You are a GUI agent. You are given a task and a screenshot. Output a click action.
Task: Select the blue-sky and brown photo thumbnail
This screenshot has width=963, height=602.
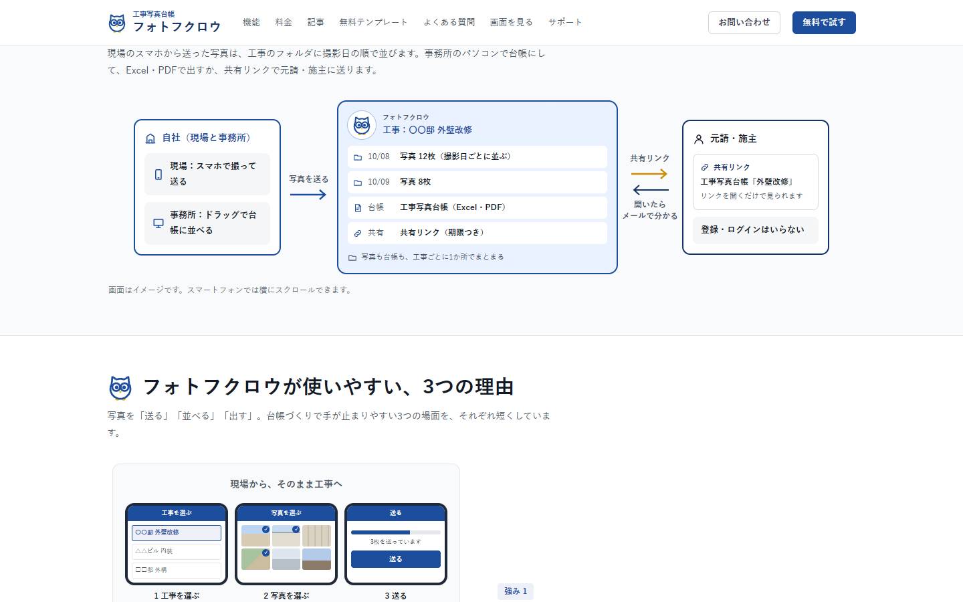316,559
